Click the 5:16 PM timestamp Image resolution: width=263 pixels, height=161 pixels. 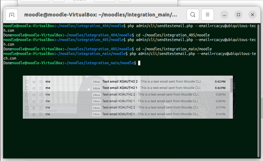[x=221, y=114]
